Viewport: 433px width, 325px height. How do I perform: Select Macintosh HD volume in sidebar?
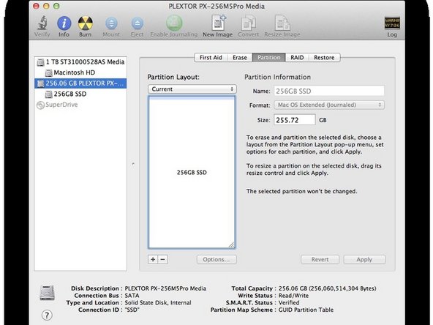(80, 72)
